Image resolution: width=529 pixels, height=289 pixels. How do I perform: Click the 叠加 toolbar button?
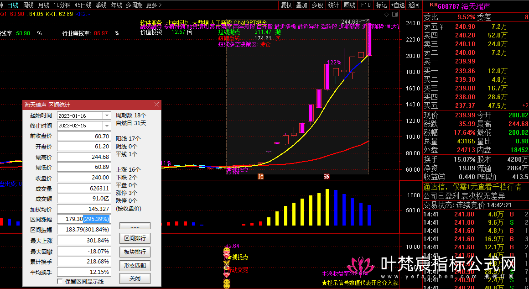(x=301, y=5)
